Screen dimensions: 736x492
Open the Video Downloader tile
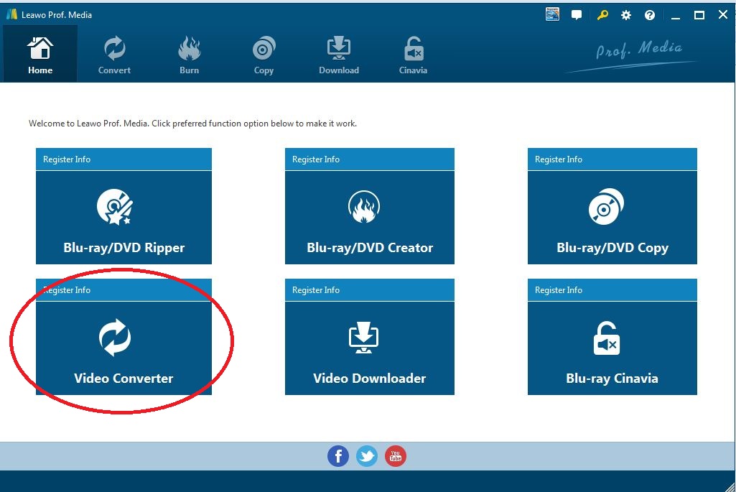point(369,348)
